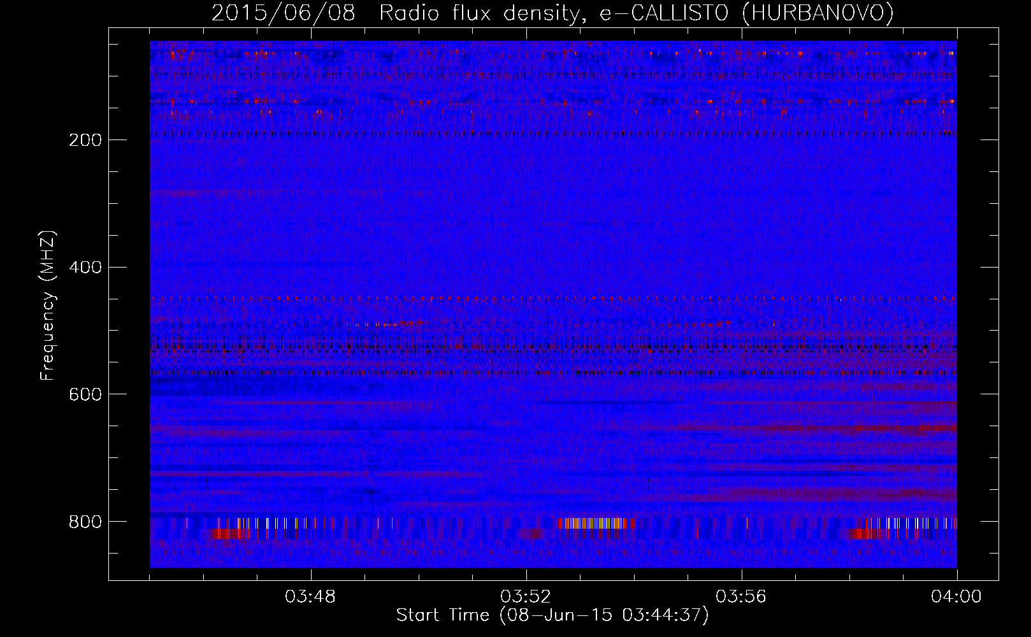Click the 'Start Time (08-Jun-15 03:44:37)' label
This screenshot has width=1031, height=637.
[x=552, y=615]
